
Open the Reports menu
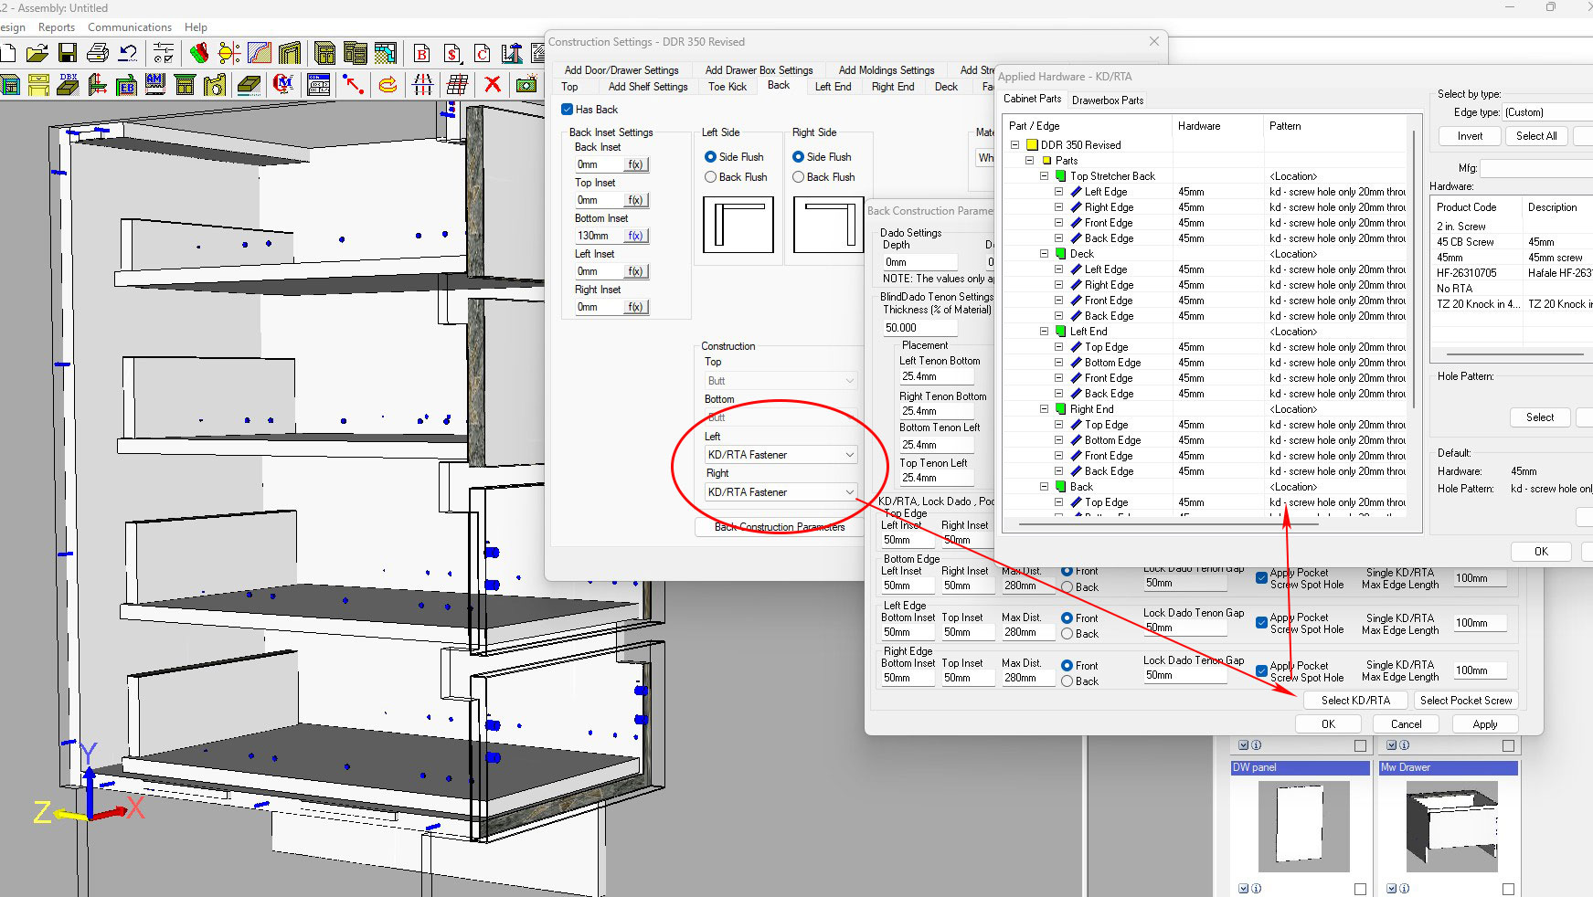[x=57, y=27]
